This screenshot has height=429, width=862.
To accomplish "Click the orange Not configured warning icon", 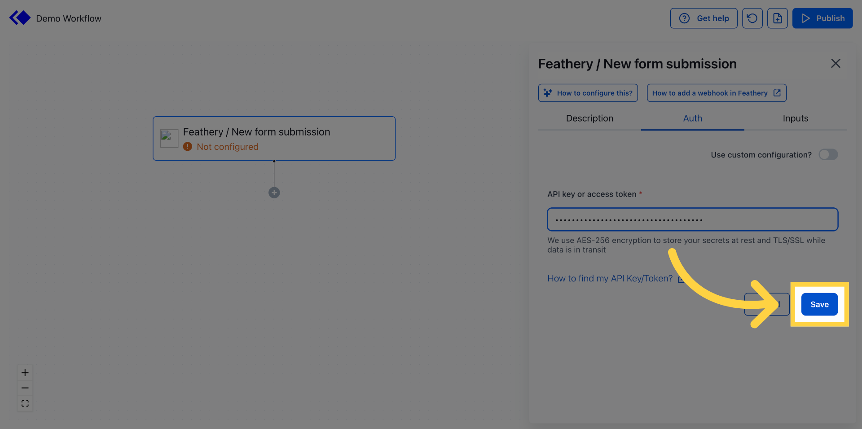I will [x=188, y=147].
